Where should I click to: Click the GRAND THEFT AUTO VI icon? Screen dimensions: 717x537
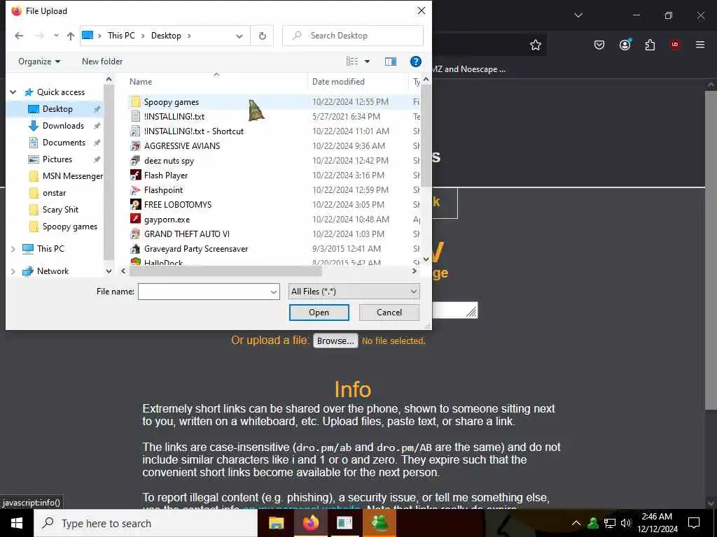[135, 234]
